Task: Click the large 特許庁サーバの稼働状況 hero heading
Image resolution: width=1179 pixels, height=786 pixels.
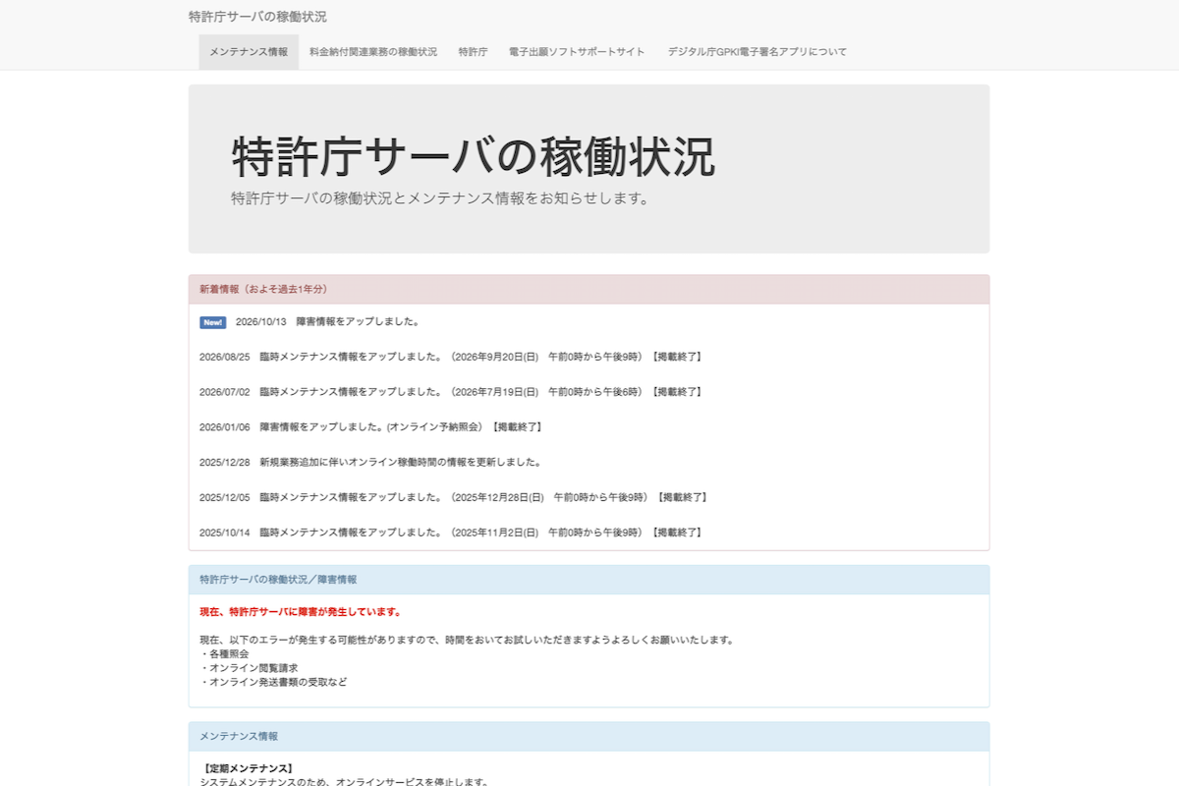Action: pos(474,157)
